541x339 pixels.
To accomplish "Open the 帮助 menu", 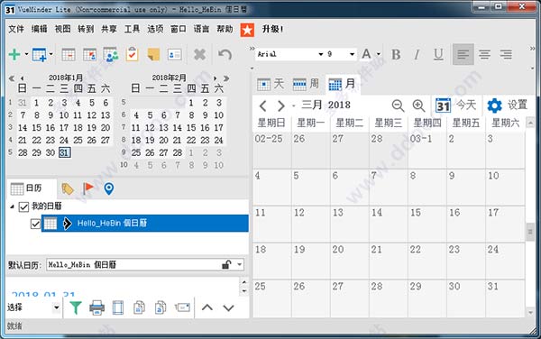I will coord(225,29).
